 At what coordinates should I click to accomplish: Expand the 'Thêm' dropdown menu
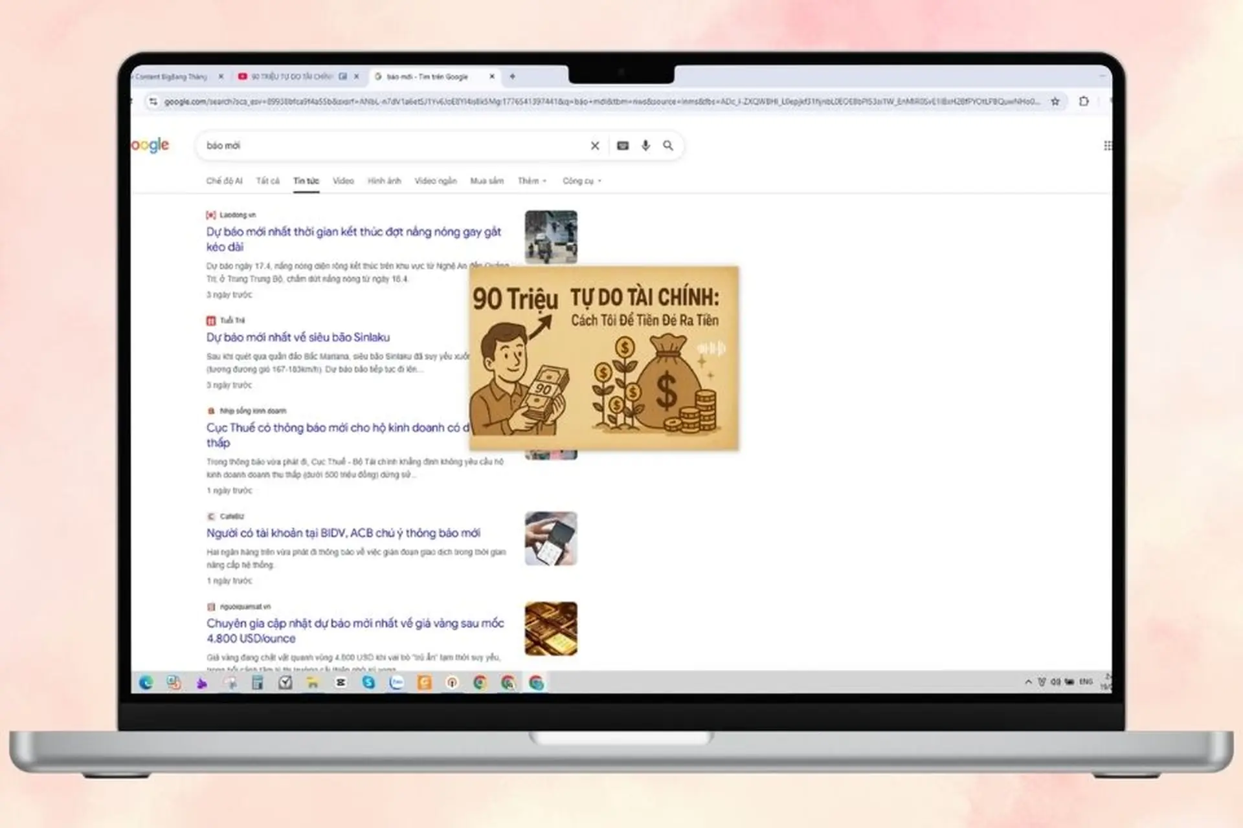coord(532,181)
